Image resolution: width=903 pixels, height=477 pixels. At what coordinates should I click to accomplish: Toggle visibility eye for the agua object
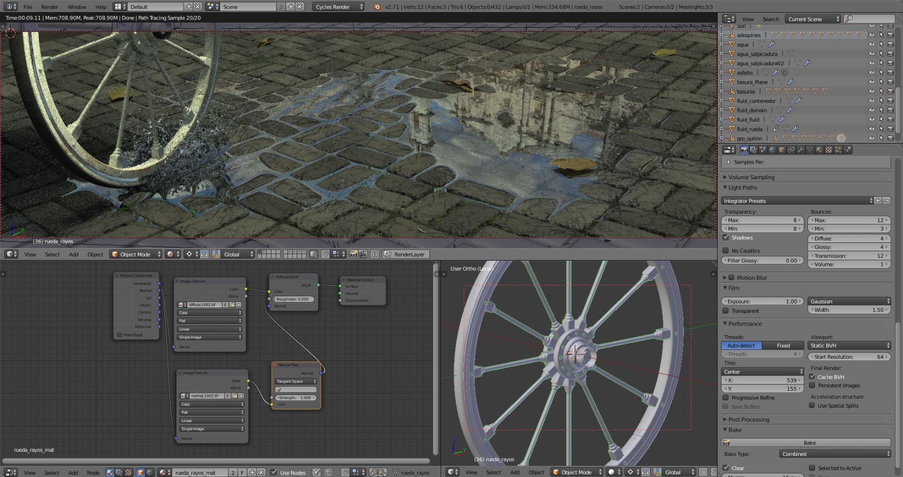pyautogui.click(x=872, y=45)
